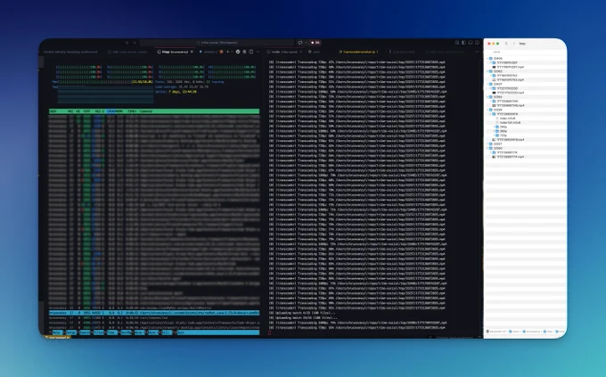606x377 pixels.
Task: Expand the 720p folder in Finder
Action: [494, 135]
